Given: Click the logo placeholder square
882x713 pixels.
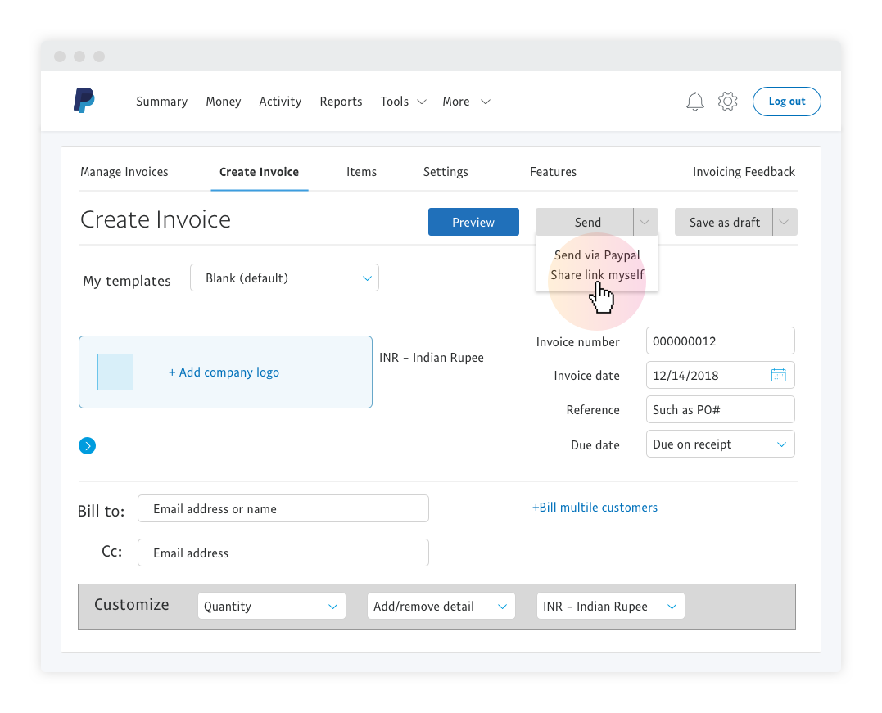Looking at the screenshot, I should [115, 372].
